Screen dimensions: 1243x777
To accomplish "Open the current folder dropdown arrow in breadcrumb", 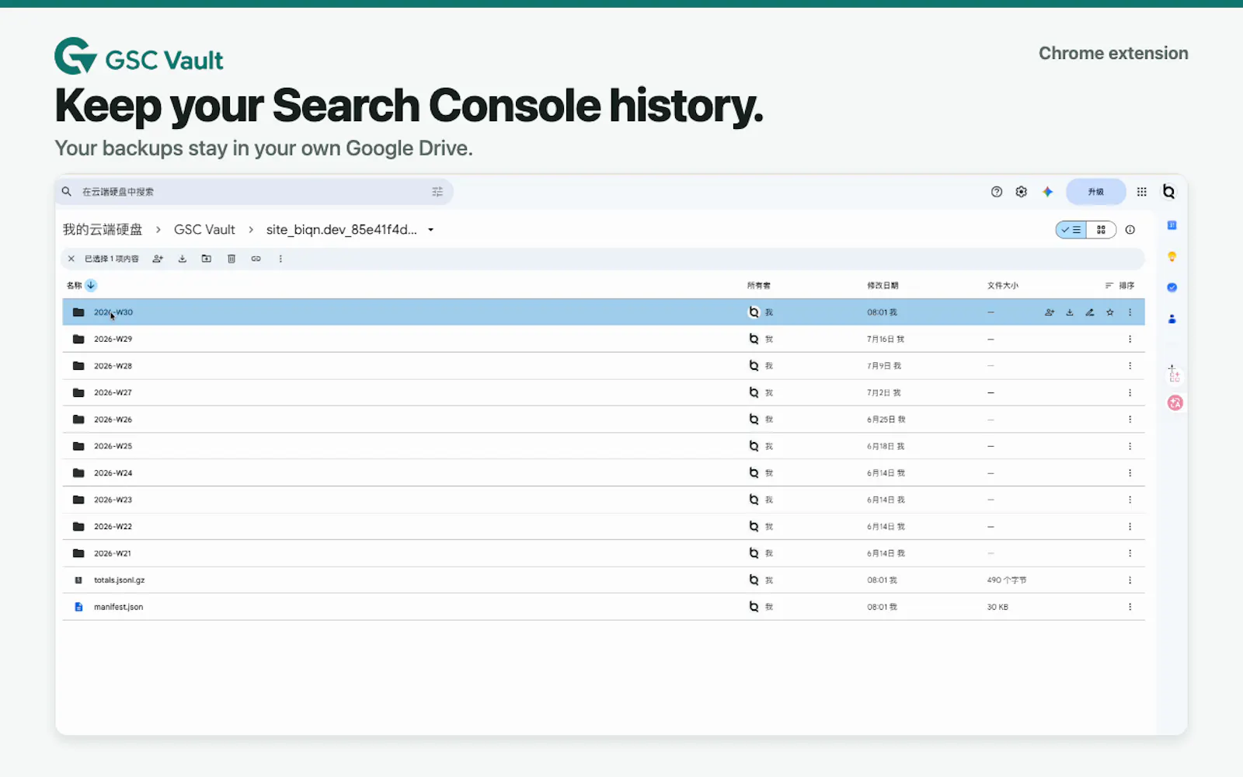I will pos(430,230).
